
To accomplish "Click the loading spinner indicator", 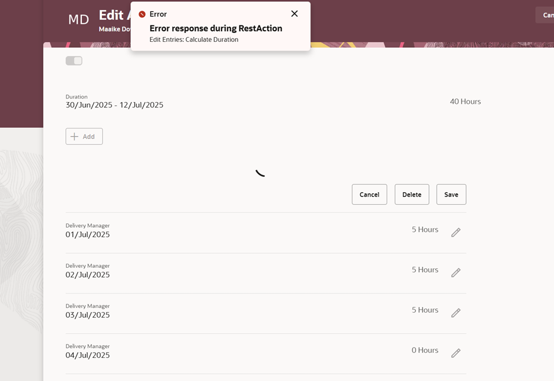I will 260,173.
